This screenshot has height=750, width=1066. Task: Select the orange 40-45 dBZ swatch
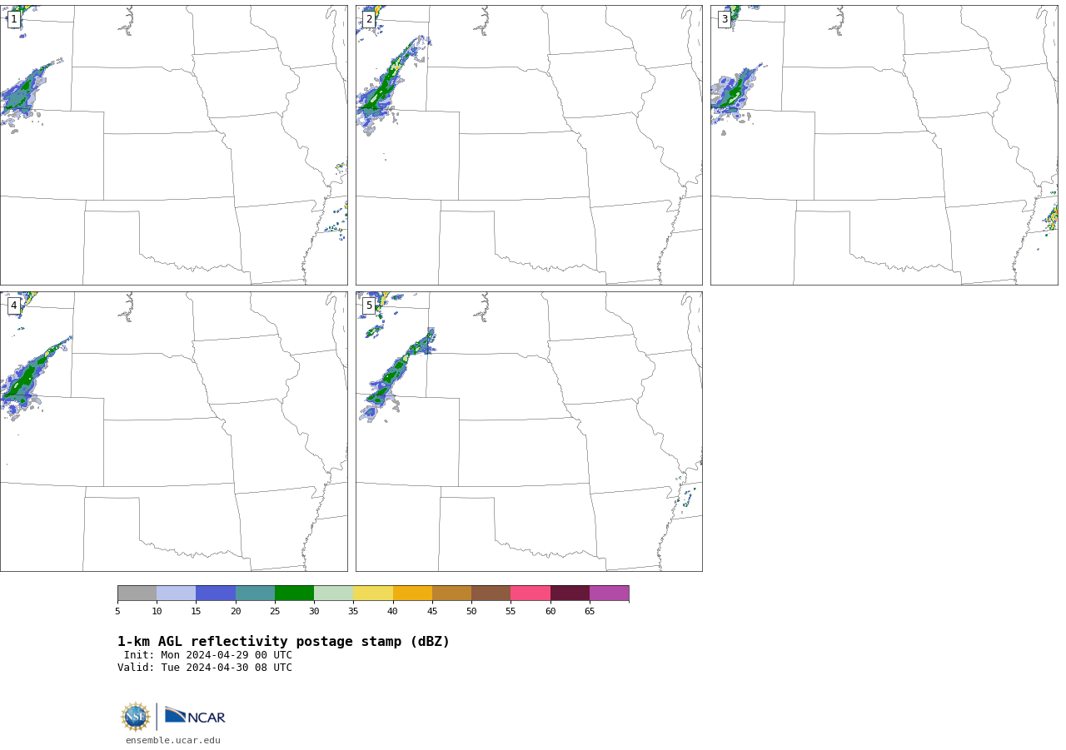(412, 594)
